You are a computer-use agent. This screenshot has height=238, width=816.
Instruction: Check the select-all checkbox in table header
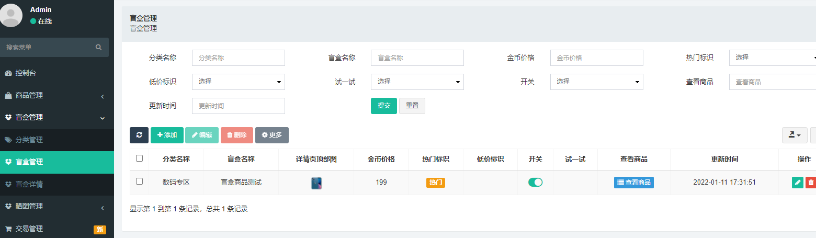click(139, 158)
